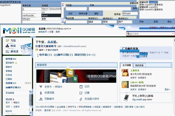Open 收件箱(5) in the left sidebar
Screen dimensions: 175x116
(11, 59)
